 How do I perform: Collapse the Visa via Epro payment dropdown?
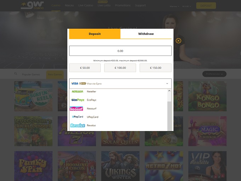[167, 84]
